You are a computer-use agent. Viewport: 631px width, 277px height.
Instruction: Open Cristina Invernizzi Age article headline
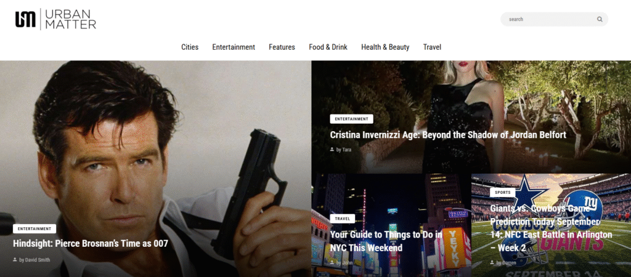(448, 135)
